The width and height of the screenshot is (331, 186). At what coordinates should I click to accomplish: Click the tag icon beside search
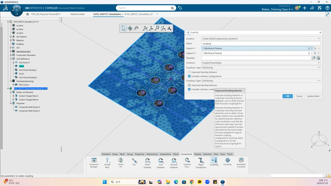(180, 8)
